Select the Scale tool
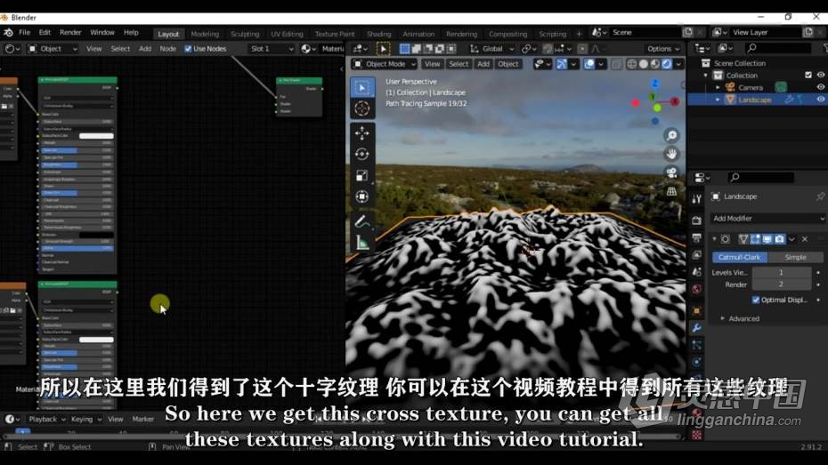The width and height of the screenshot is (828, 465). coord(361,175)
